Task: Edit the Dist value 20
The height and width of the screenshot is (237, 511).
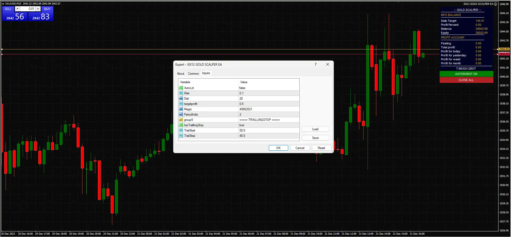Action: click(x=269, y=99)
